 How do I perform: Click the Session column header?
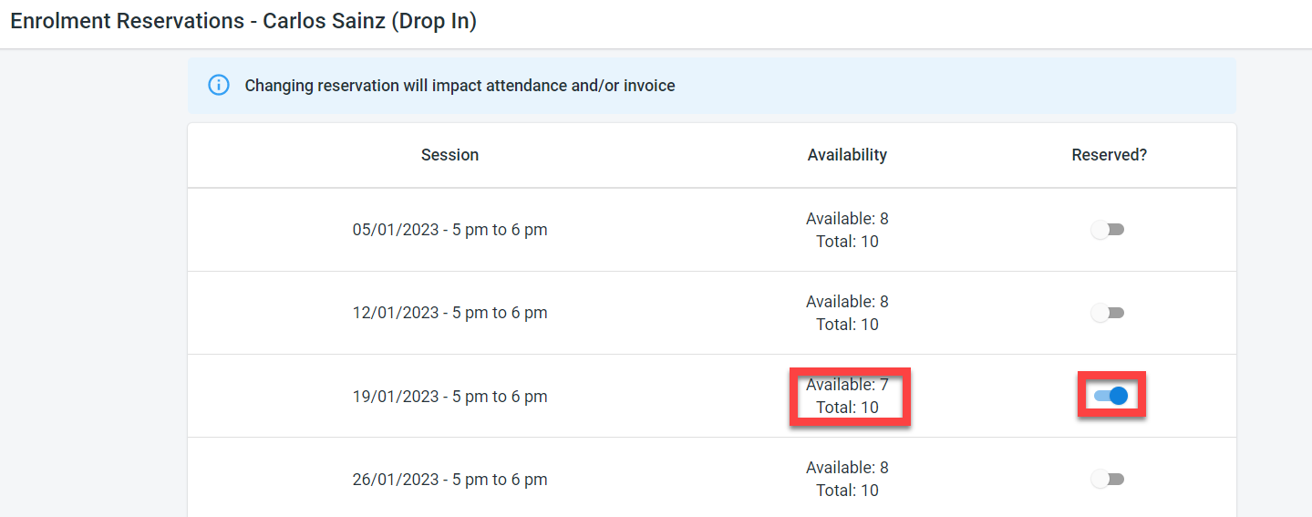coord(449,155)
